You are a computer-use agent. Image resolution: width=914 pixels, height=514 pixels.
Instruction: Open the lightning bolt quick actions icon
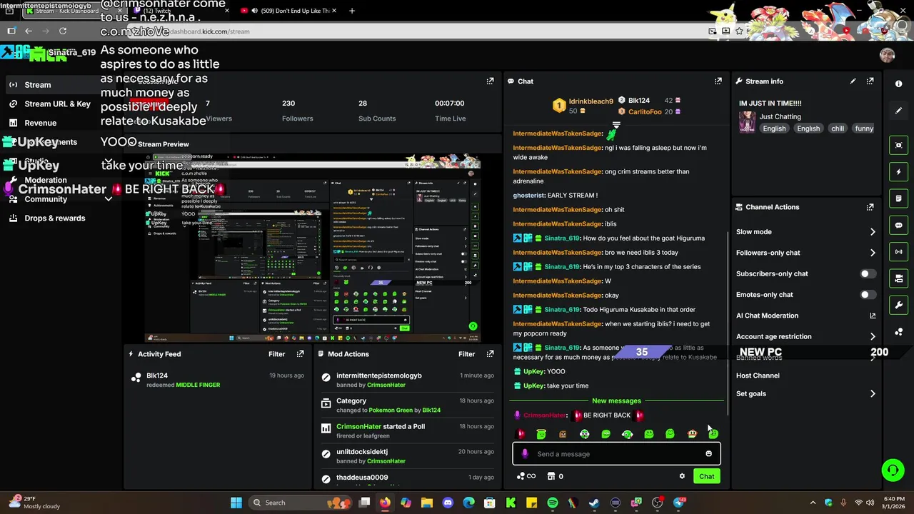click(x=898, y=172)
